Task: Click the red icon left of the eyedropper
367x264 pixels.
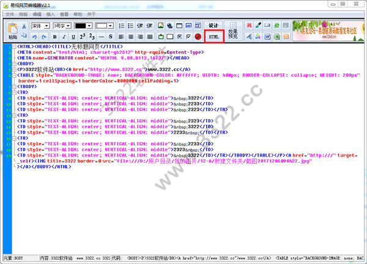Action: 250,25
